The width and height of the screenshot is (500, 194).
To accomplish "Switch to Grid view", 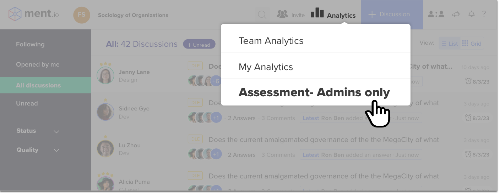I will tap(472, 44).
